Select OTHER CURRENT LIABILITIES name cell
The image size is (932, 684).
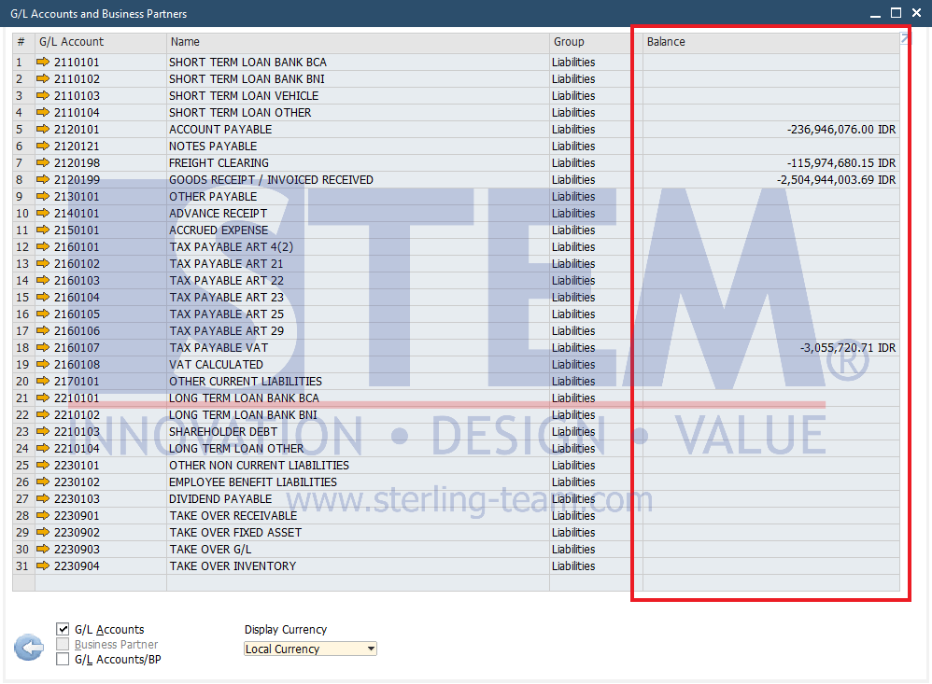(x=358, y=381)
